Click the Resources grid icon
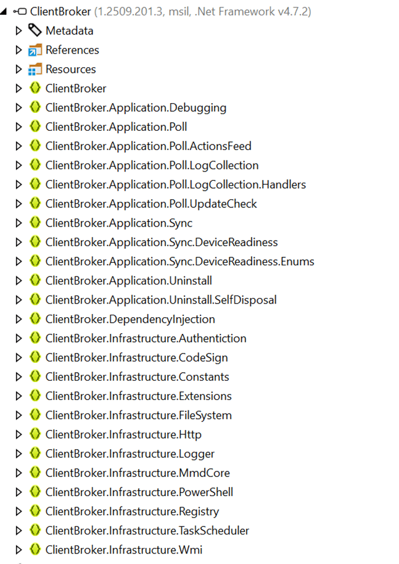 (x=35, y=69)
